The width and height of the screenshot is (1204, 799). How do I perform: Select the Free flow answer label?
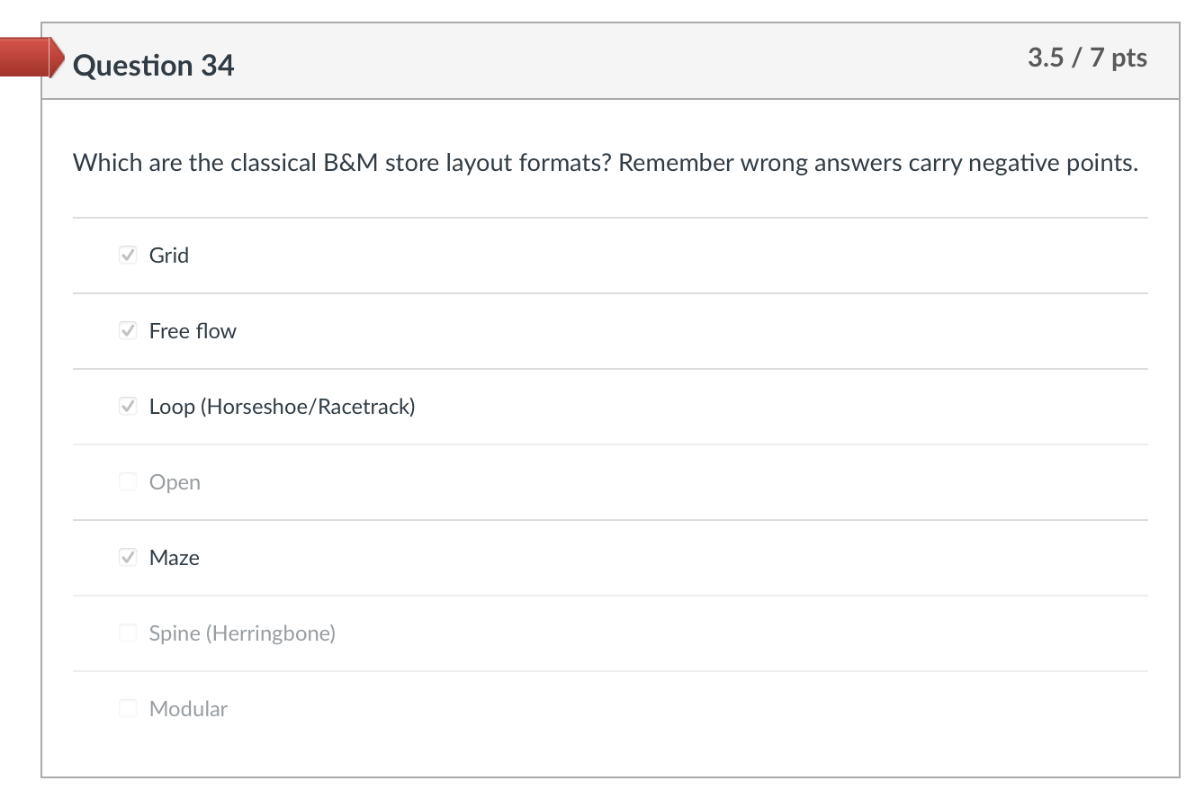(x=193, y=330)
